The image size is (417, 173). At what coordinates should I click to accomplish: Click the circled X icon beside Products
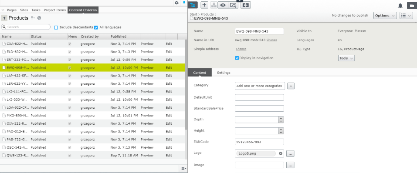click(x=39, y=18)
